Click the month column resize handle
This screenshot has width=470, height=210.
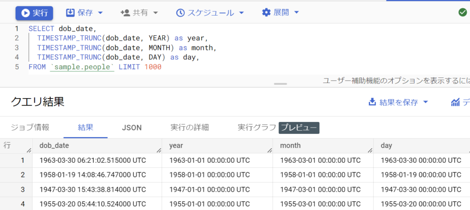pyautogui.click(x=370, y=150)
